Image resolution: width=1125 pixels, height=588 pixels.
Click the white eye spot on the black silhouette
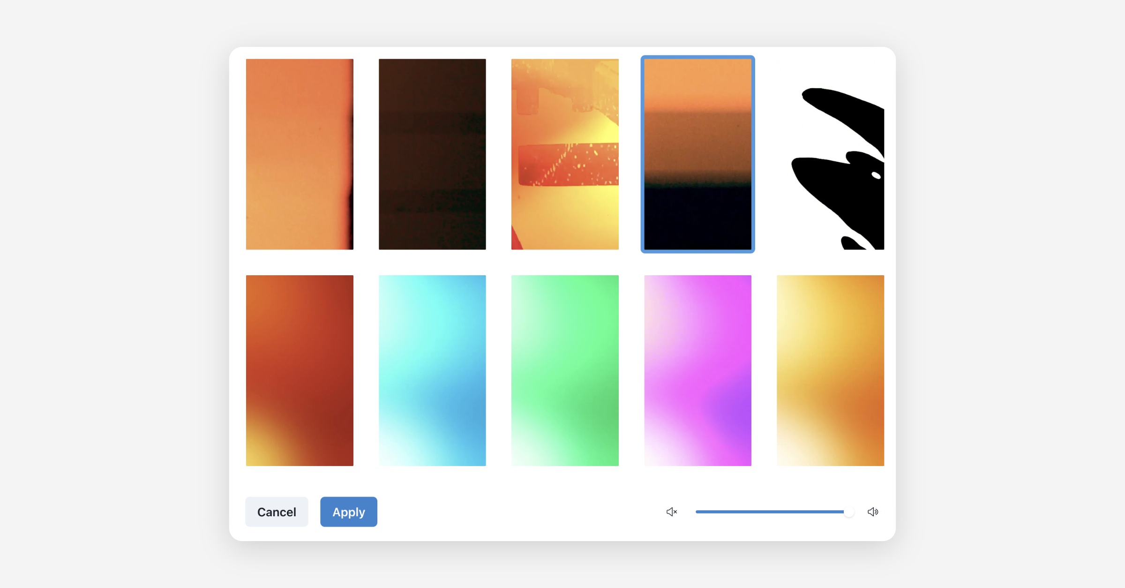pos(876,175)
